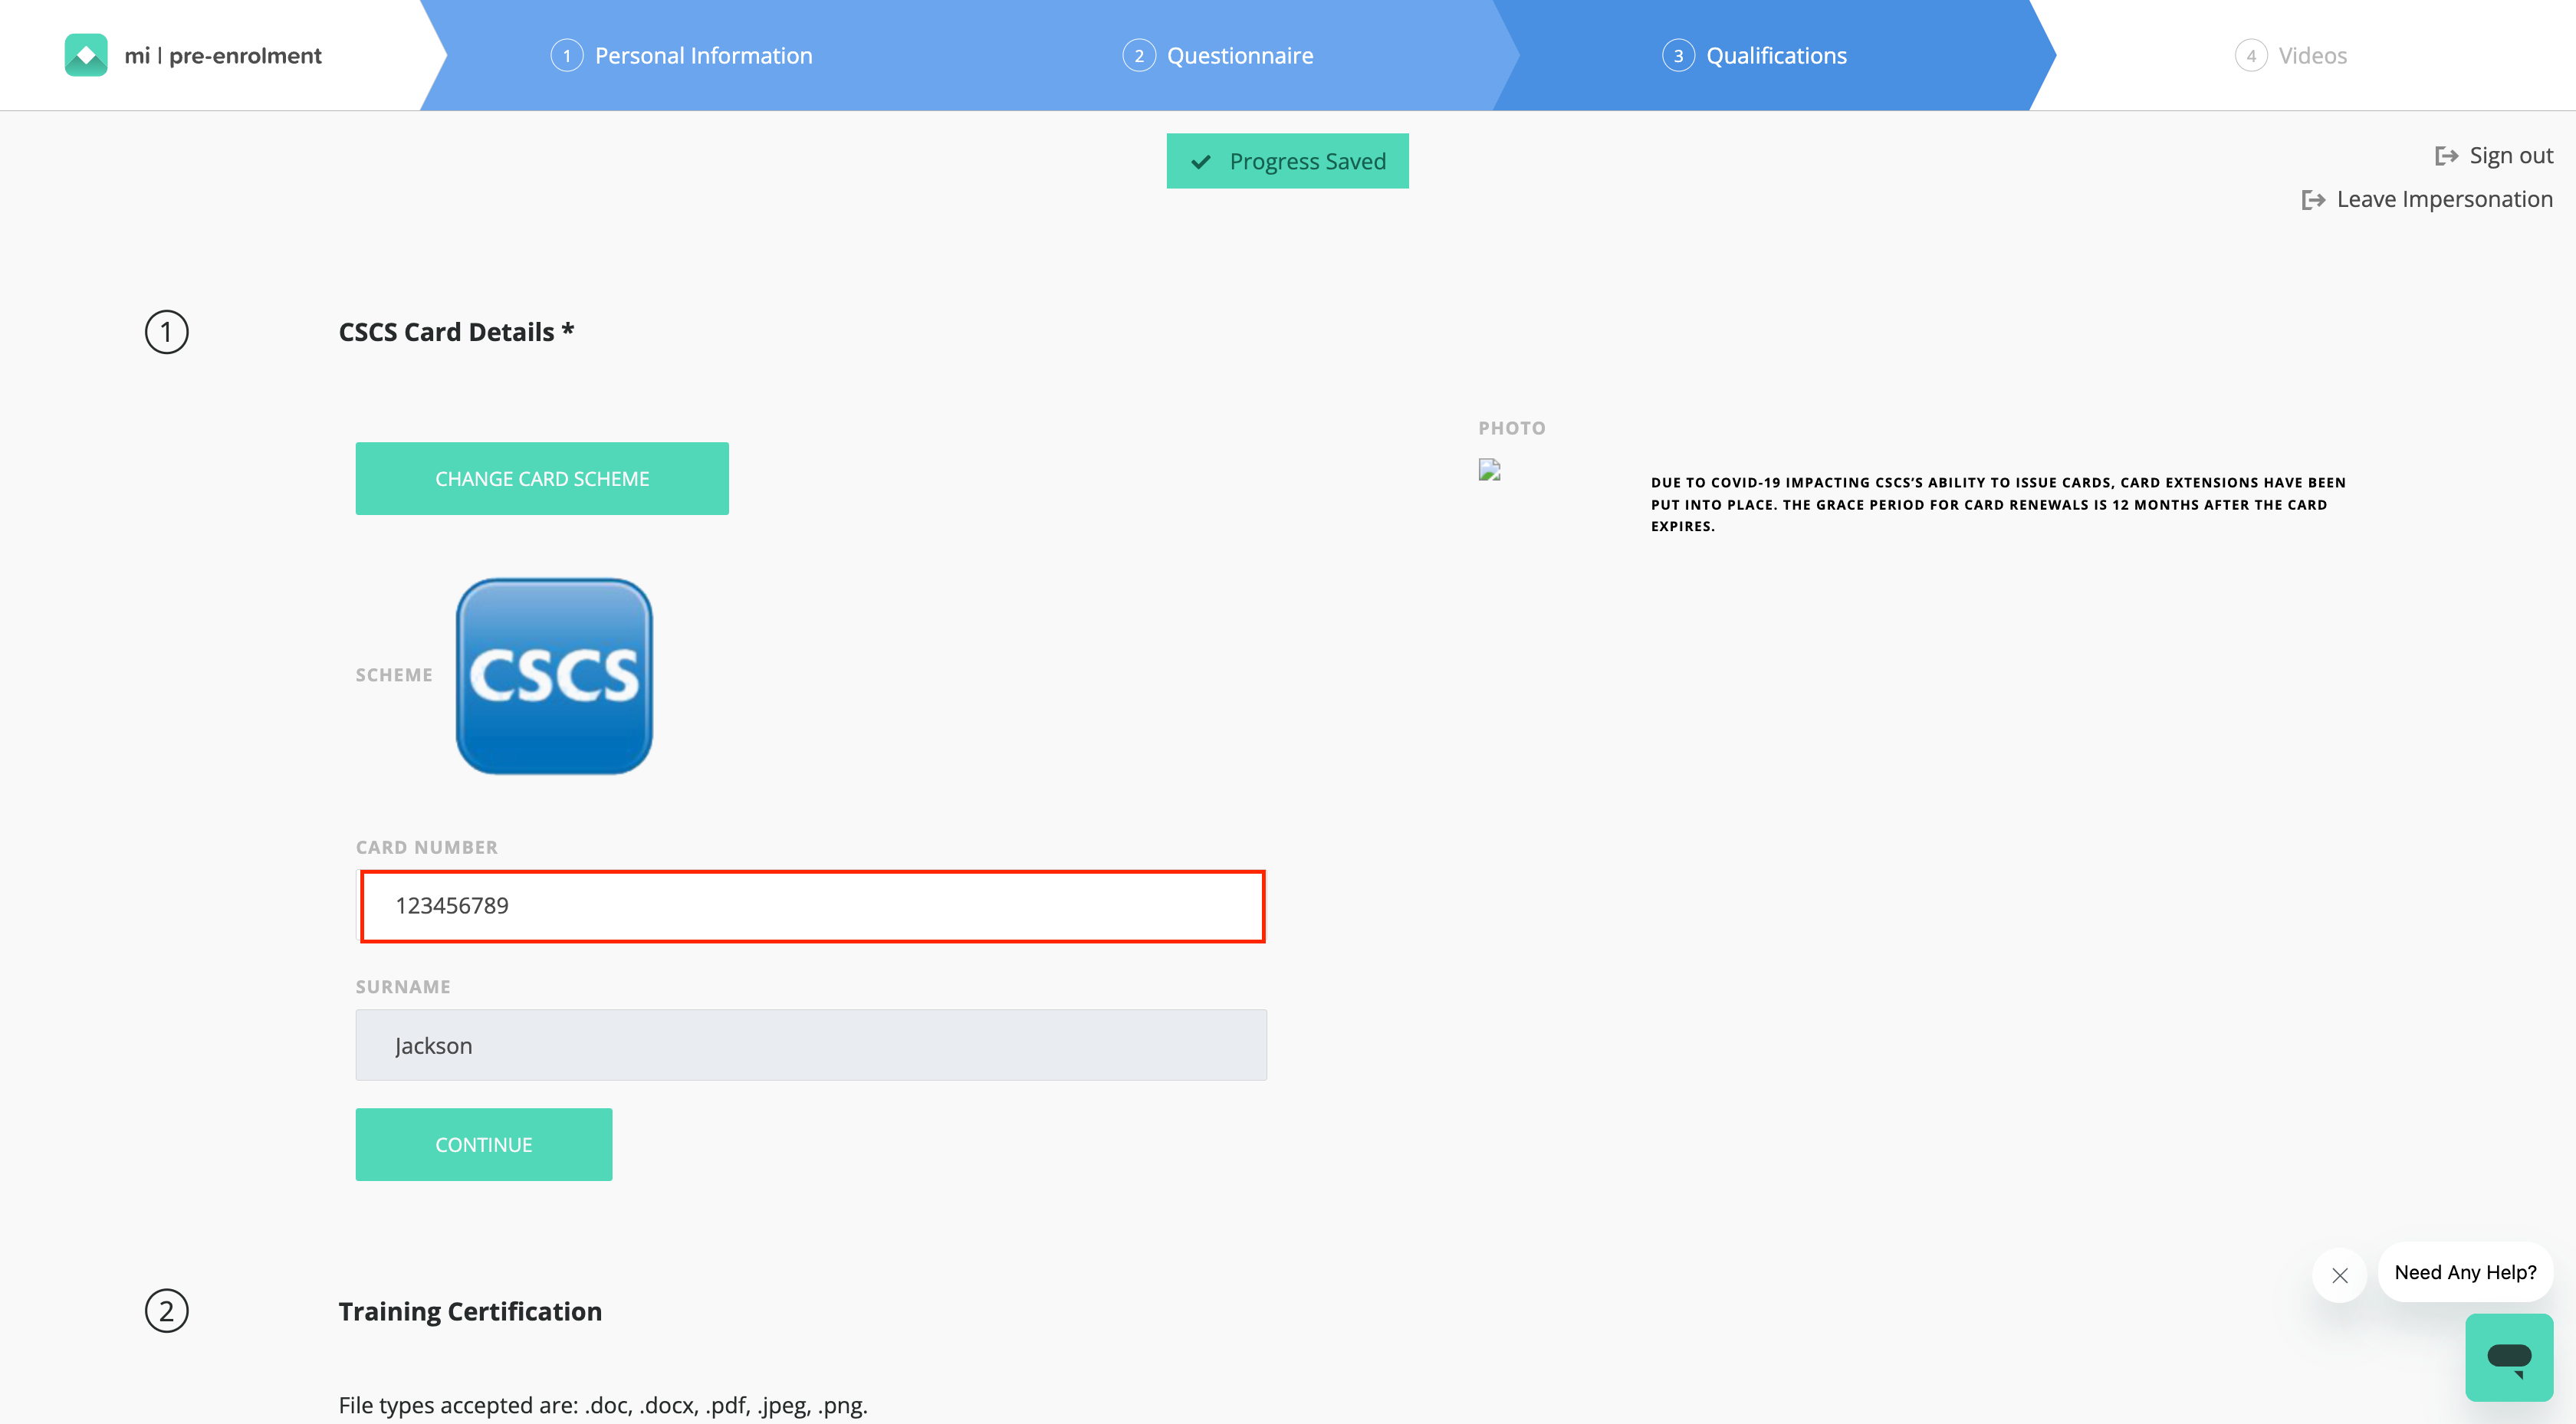Dismiss the Need Any Help popup
This screenshot has height=1424, width=2576.
click(2339, 1275)
